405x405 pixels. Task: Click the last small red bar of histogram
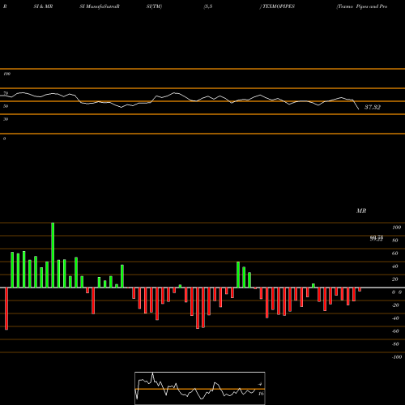coord(360,289)
